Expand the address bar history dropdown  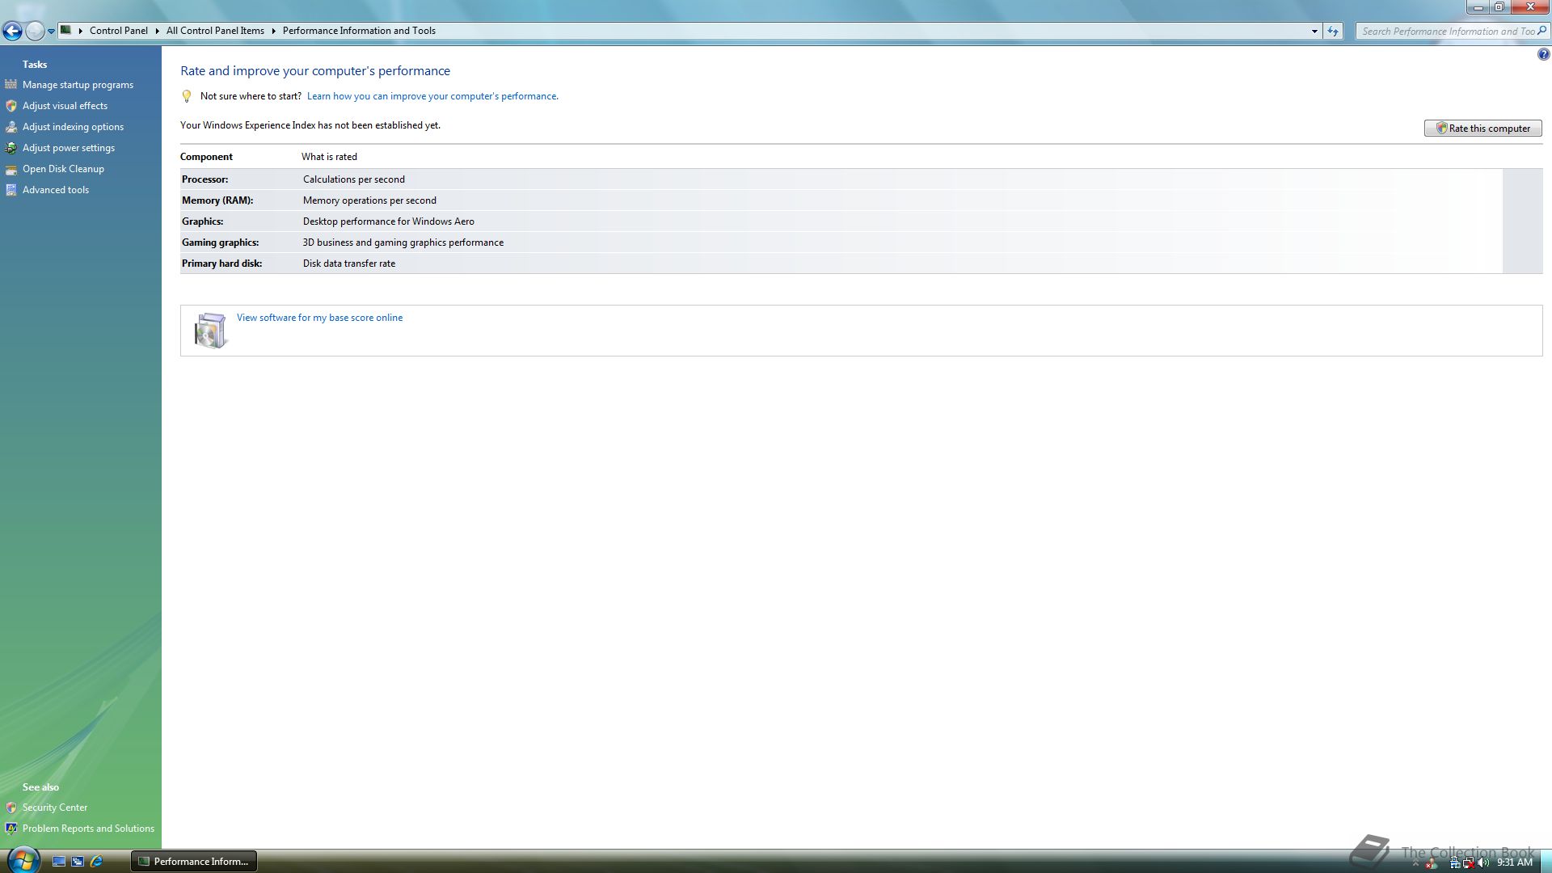tap(1314, 32)
